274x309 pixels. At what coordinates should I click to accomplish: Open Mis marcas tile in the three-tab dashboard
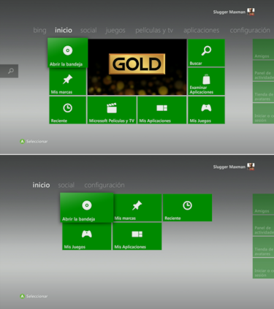click(x=137, y=207)
